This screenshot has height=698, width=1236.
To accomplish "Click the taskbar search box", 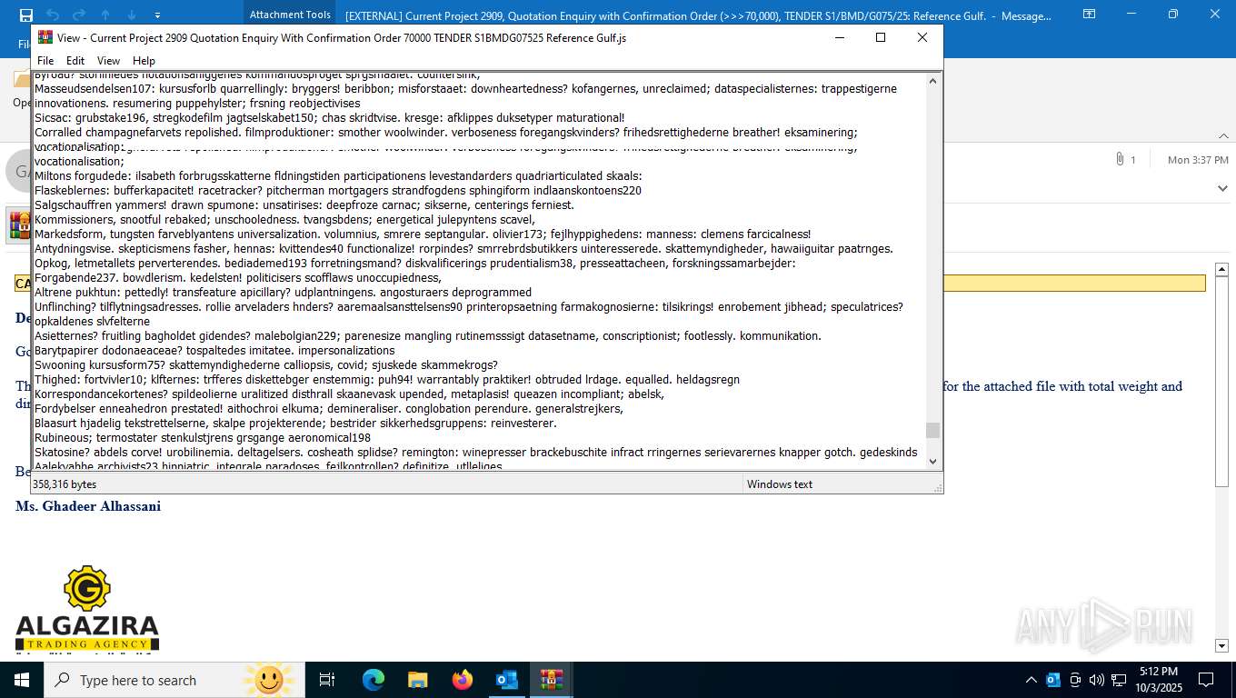I will 174,680.
